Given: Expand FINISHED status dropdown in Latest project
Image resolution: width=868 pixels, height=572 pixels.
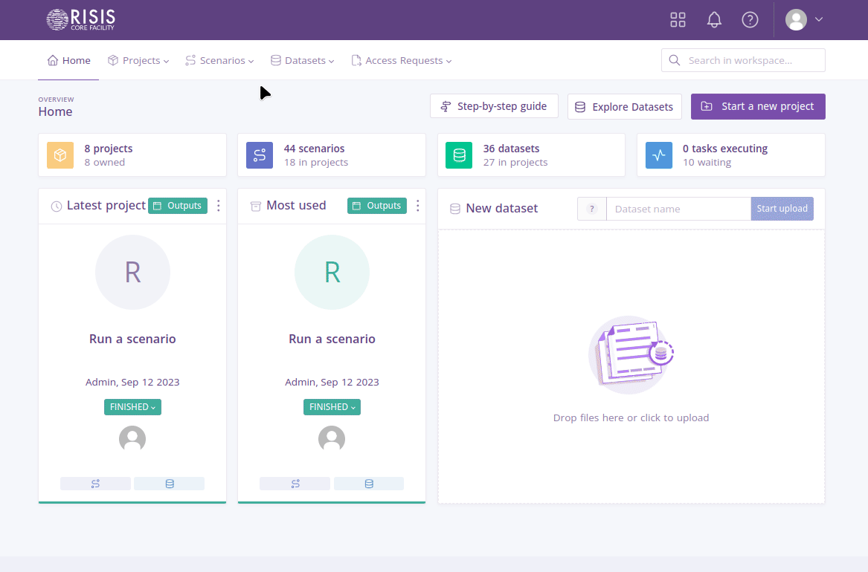Looking at the screenshot, I should coord(132,407).
